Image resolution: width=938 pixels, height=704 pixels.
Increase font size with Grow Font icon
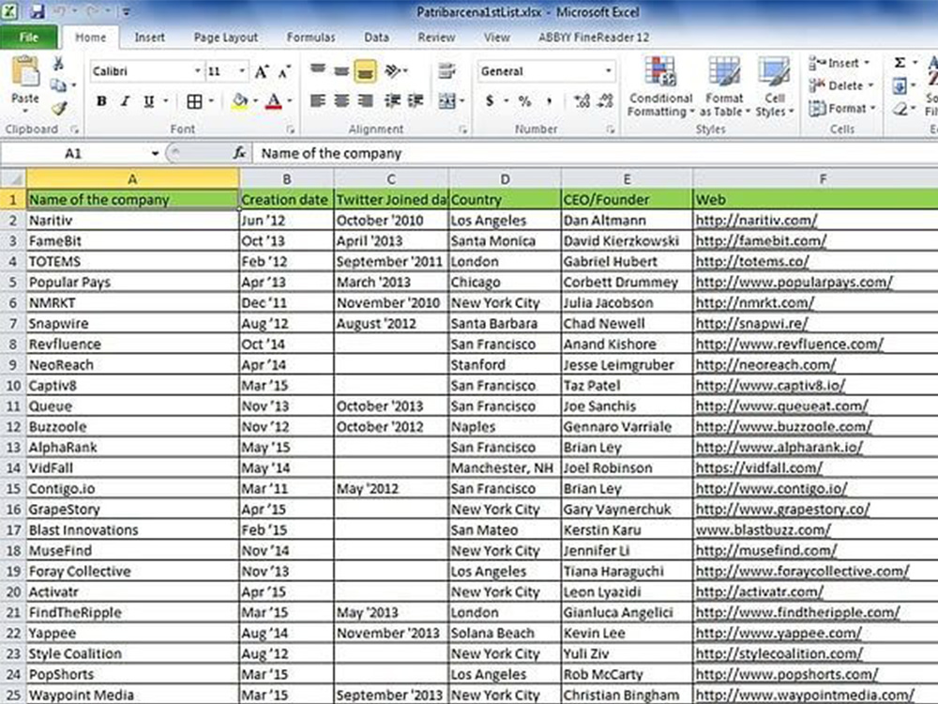coord(262,72)
